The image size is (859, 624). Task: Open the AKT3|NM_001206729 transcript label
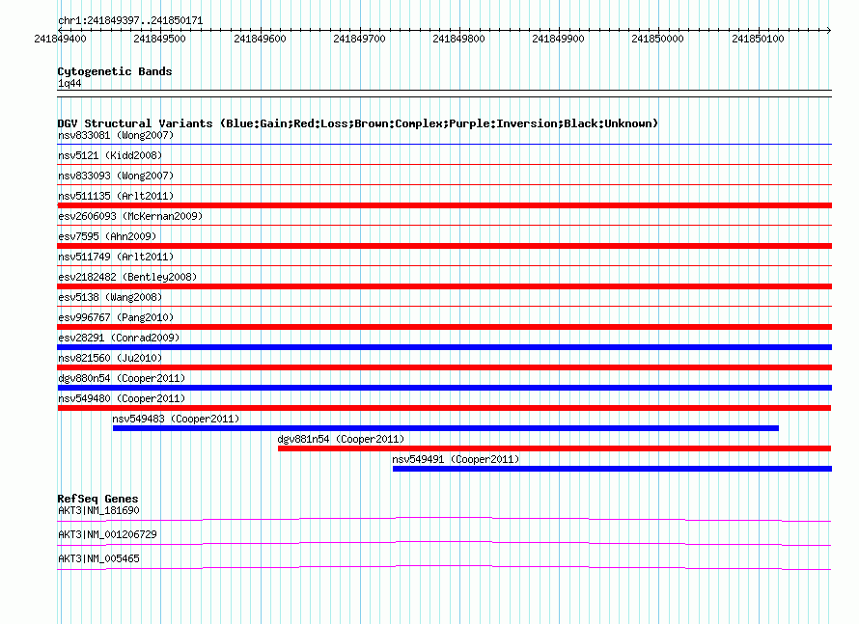point(107,534)
